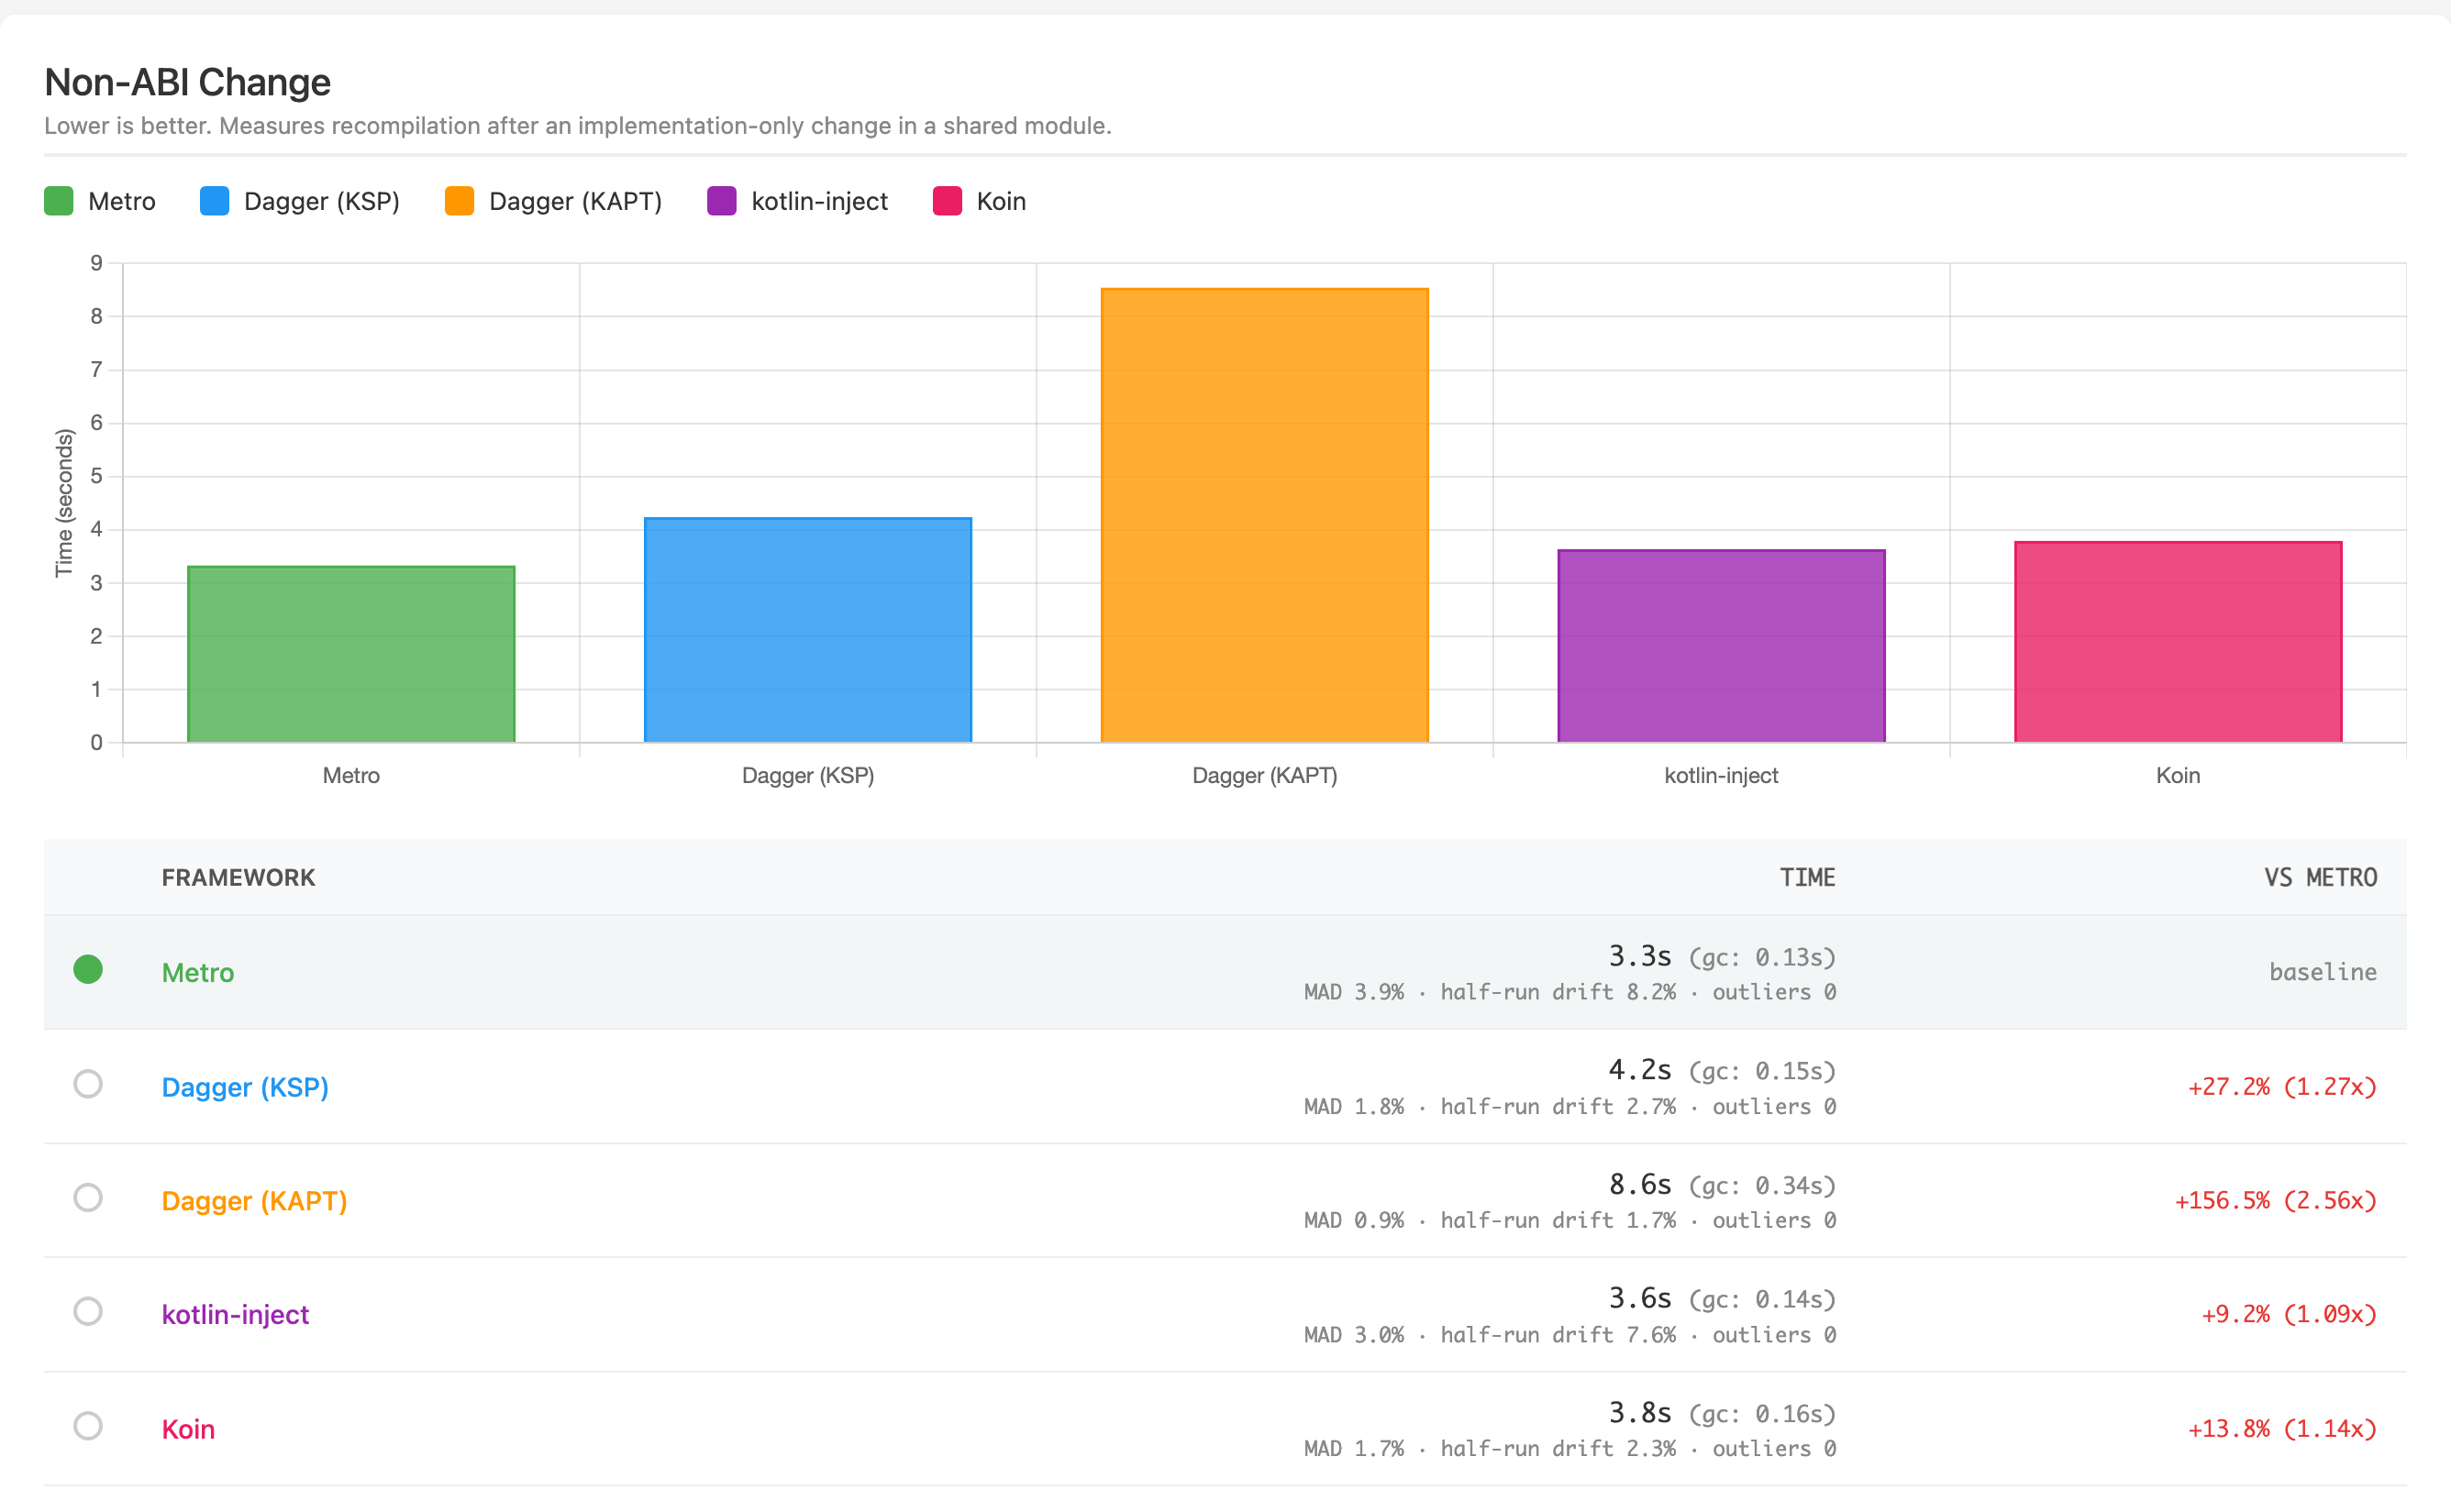The height and width of the screenshot is (1512, 2451).
Task: Click the TIME column header
Action: 1807,878
